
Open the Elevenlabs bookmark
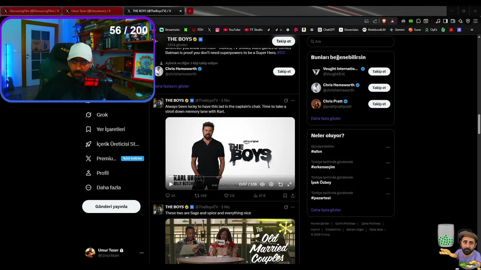[x=349, y=30]
